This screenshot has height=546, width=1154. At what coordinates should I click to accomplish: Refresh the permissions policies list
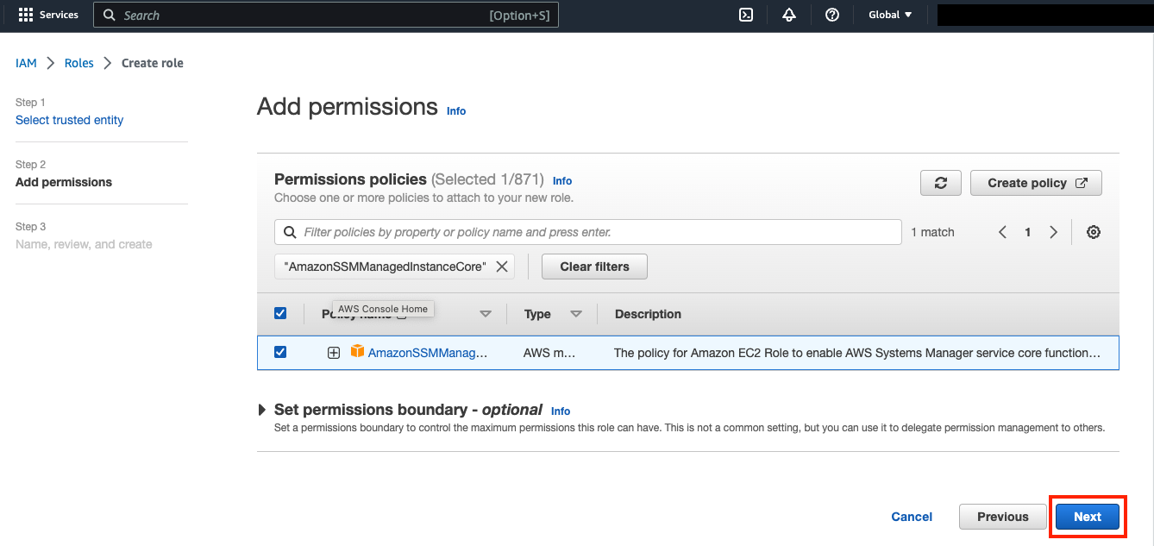tap(941, 183)
